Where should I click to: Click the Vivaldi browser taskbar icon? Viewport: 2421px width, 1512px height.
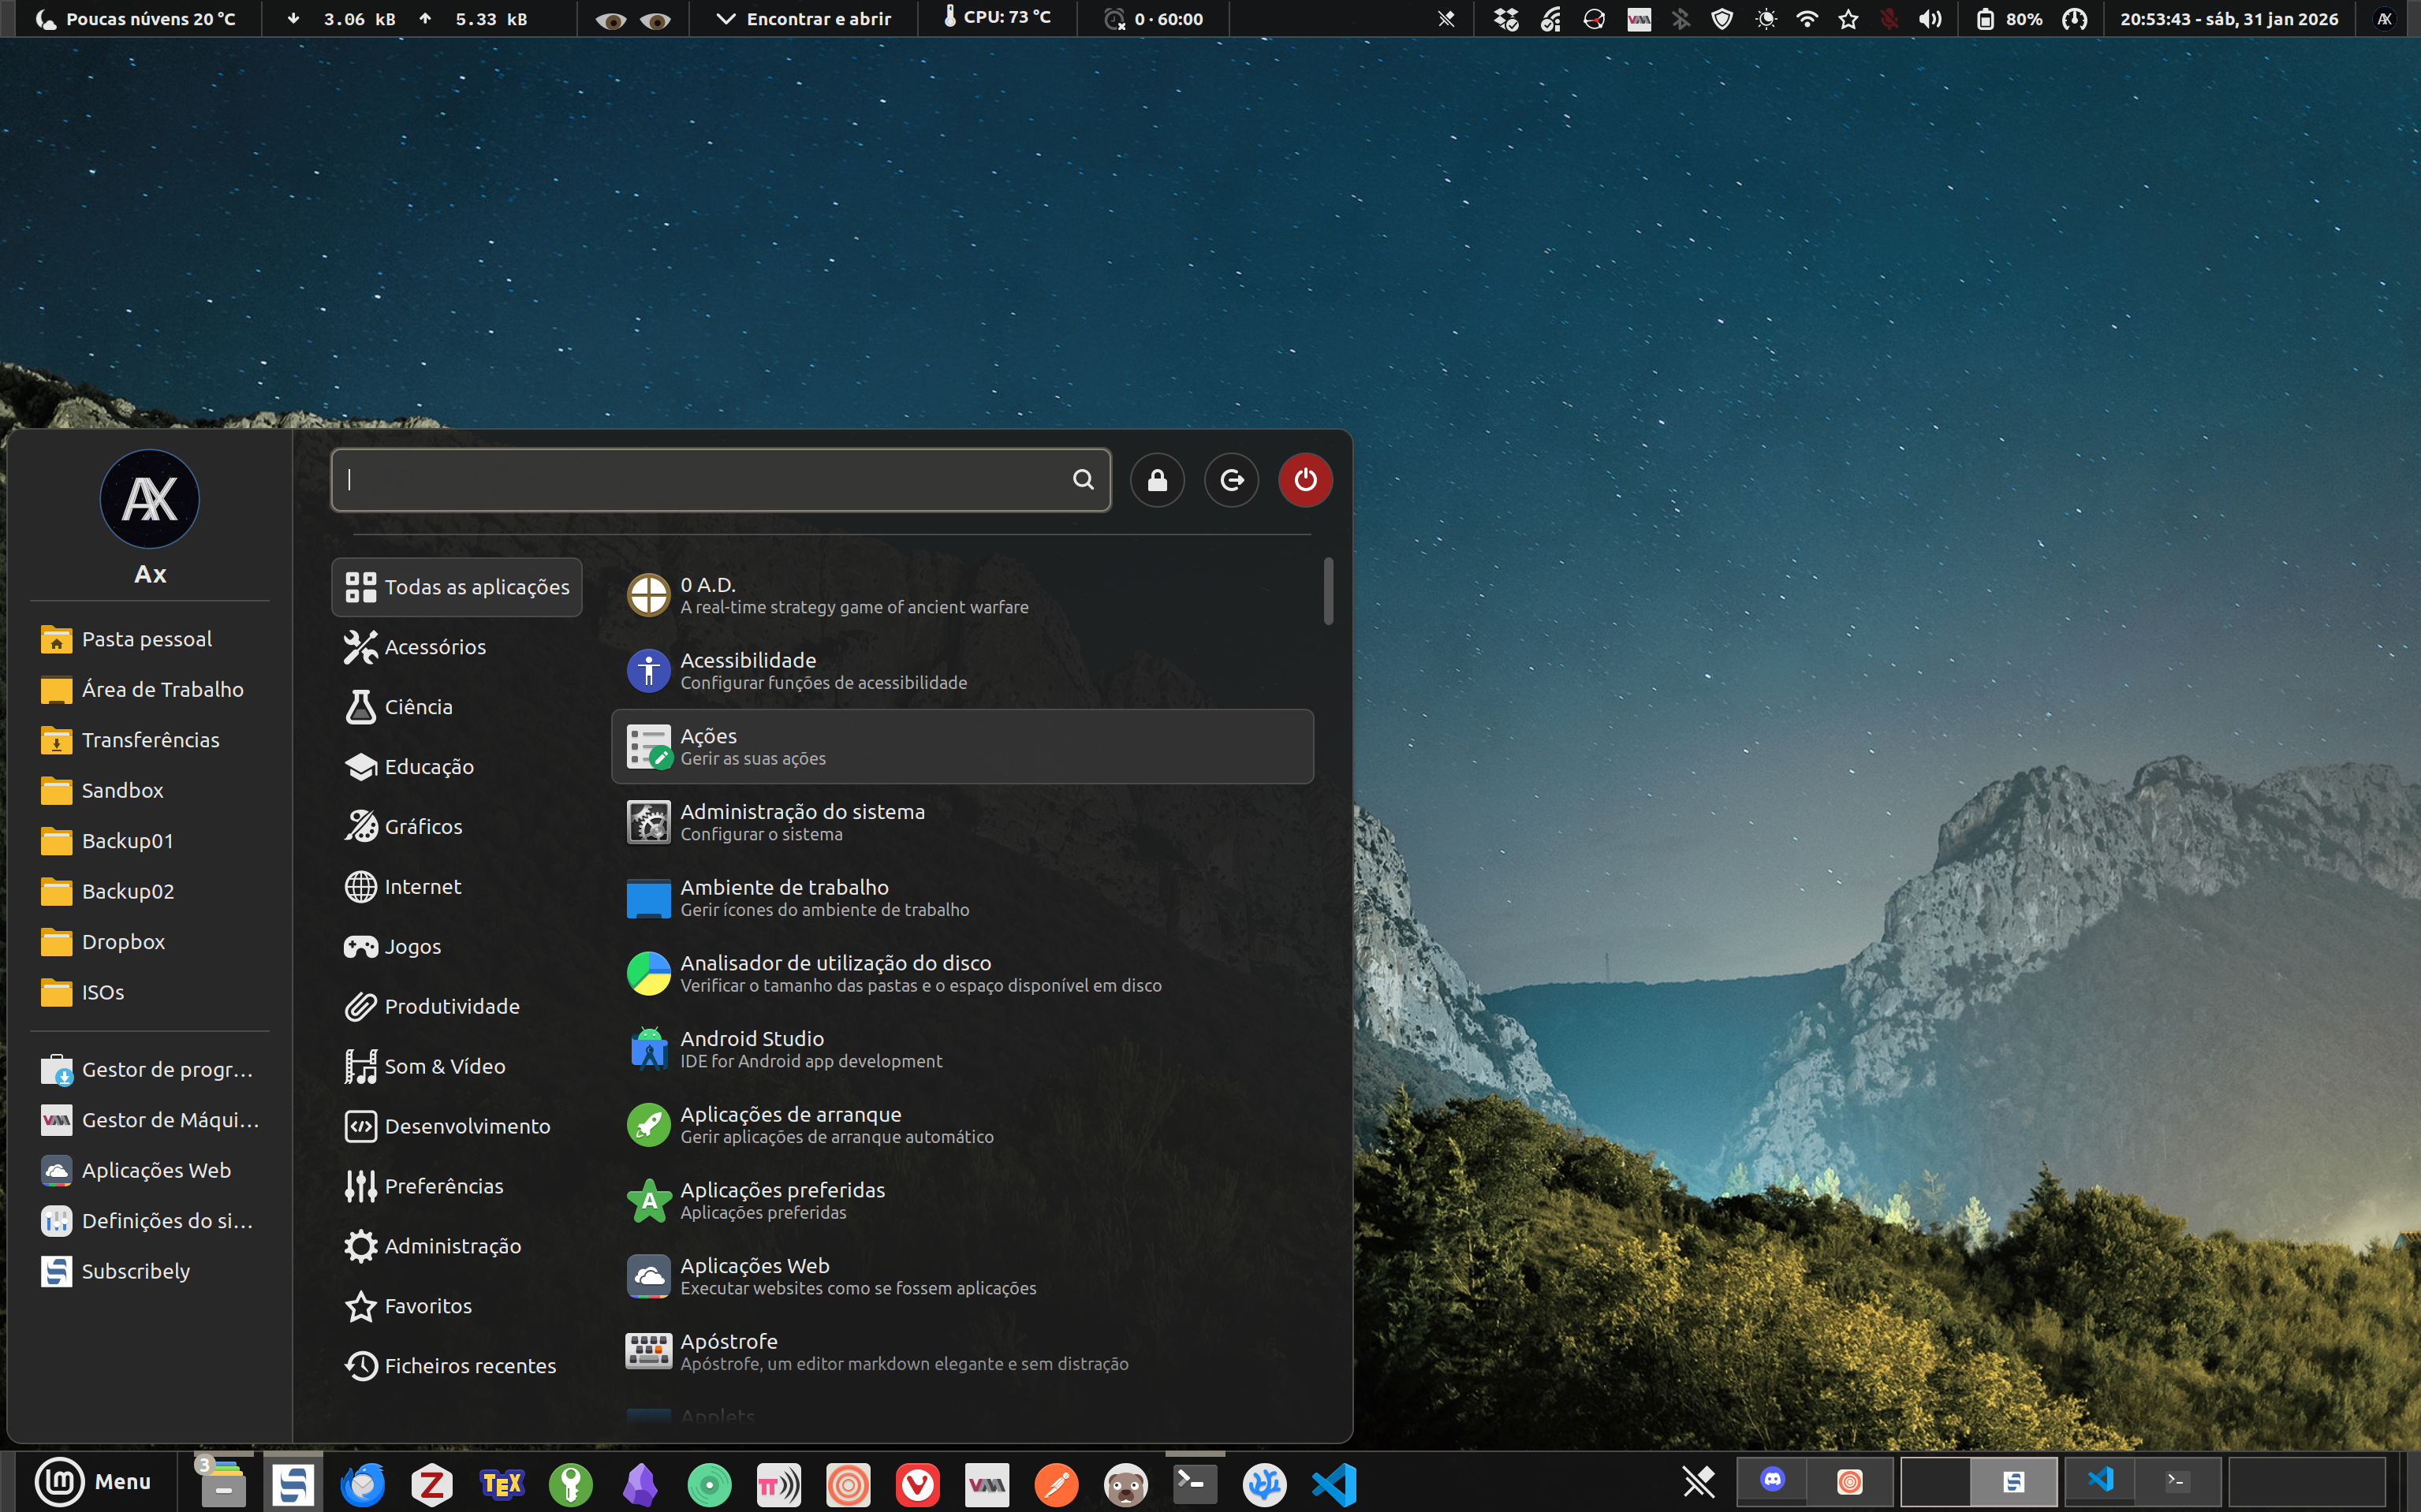917,1484
